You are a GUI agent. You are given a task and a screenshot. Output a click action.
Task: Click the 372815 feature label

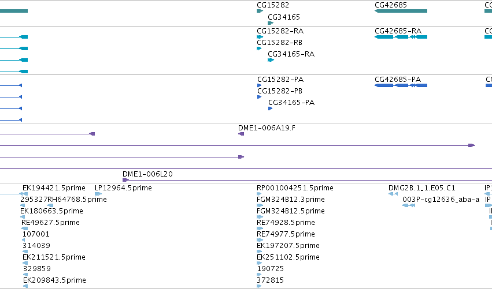point(271,280)
